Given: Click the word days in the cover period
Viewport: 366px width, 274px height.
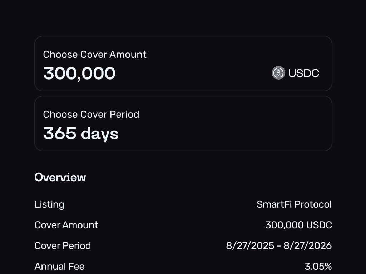Looking at the screenshot, I should [x=100, y=134].
